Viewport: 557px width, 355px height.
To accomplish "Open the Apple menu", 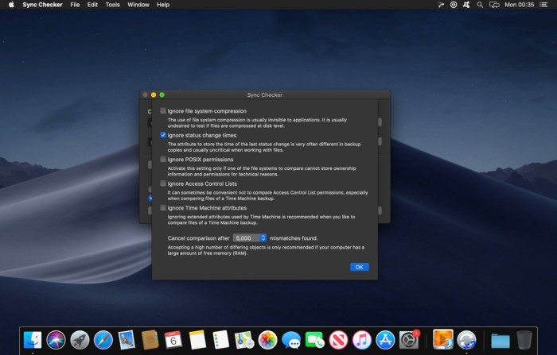I will pos(11,5).
